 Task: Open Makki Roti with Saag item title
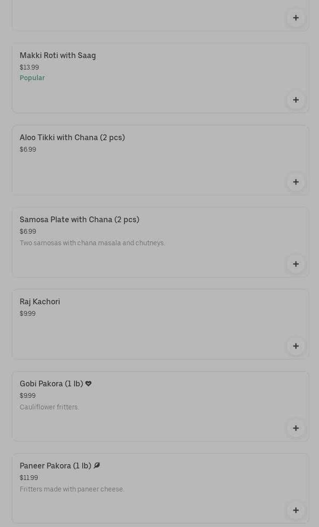click(58, 56)
